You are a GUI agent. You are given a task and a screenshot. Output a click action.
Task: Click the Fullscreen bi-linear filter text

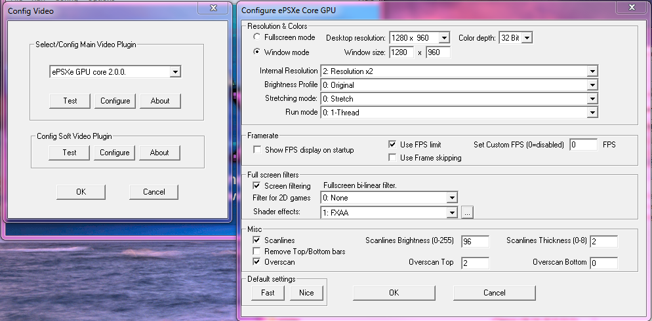(360, 185)
